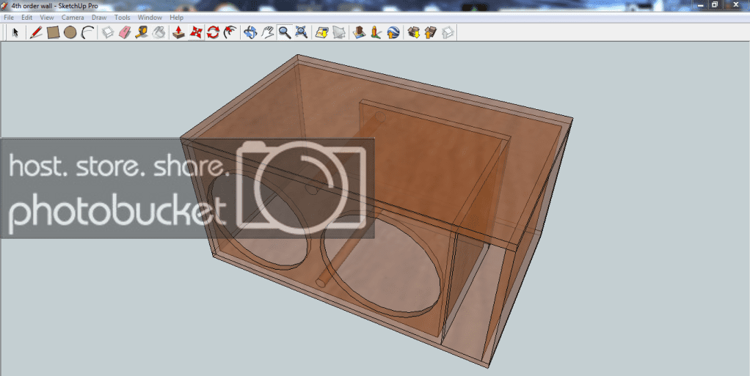This screenshot has height=376, width=750.
Task: Click the Zoom Extents tool
Action: (302, 32)
